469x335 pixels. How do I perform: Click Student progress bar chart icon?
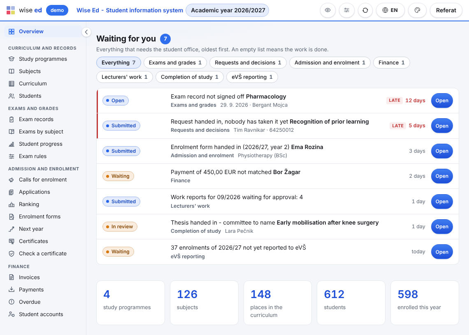click(12, 144)
